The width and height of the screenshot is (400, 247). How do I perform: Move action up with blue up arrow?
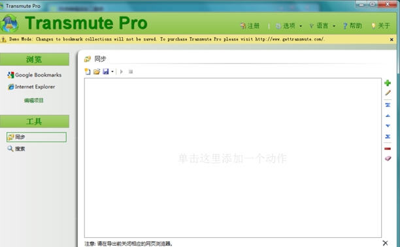(388, 116)
